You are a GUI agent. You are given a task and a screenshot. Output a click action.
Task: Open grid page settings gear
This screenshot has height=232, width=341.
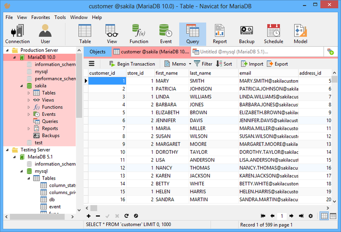pyautogui.click(x=311, y=216)
